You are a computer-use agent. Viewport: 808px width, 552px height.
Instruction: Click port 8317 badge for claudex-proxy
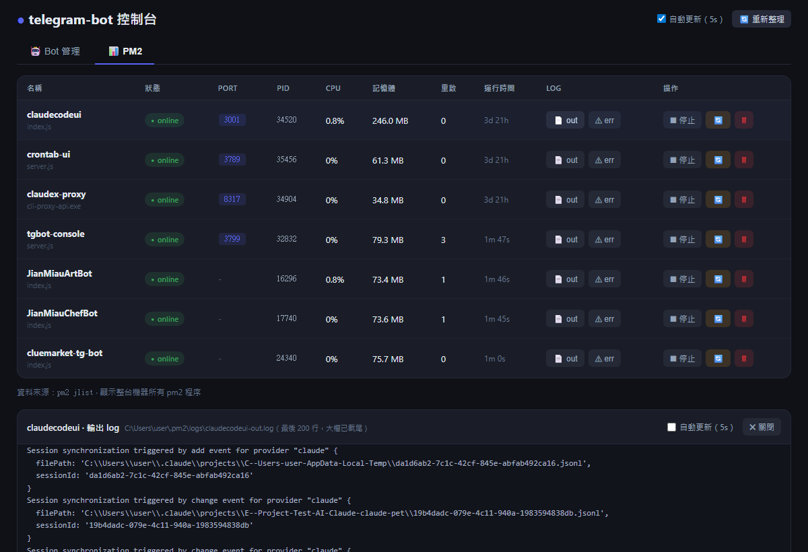232,199
